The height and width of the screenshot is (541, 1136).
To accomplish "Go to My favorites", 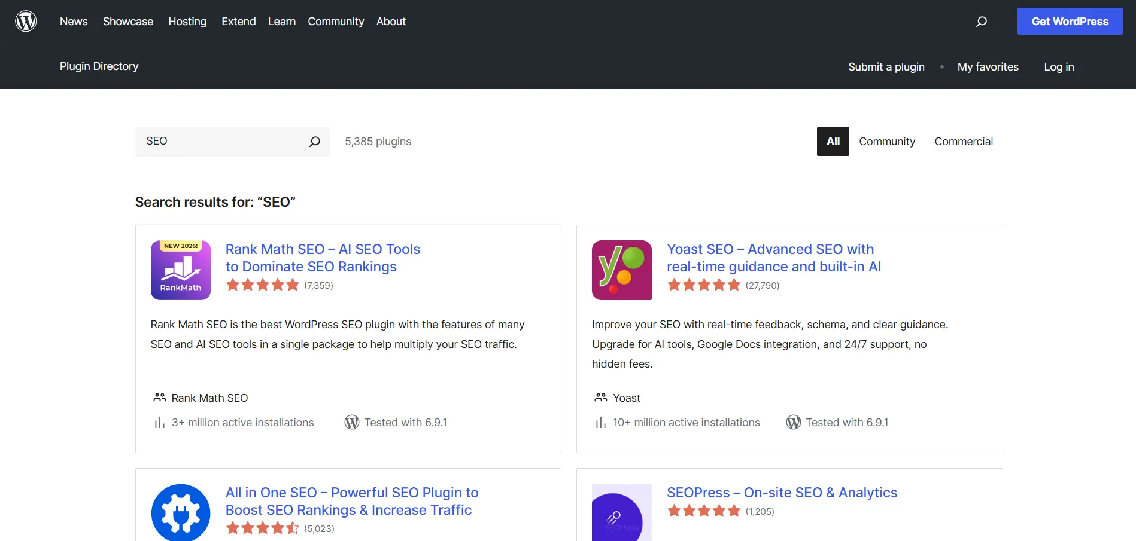I will (x=988, y=67).
